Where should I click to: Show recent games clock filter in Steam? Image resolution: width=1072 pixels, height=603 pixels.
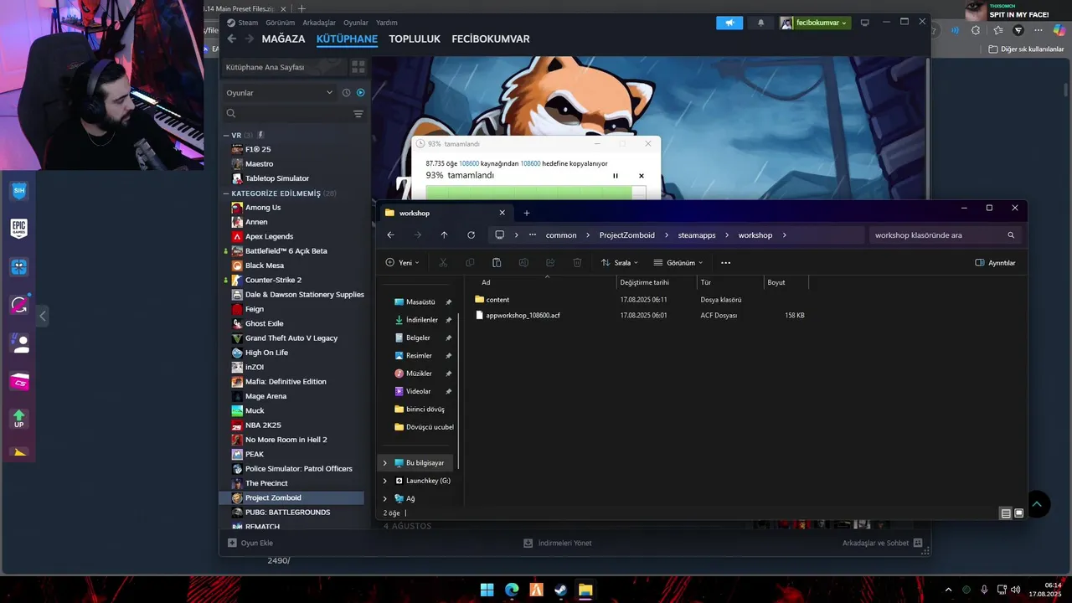pyautogui.click(x=346, y=93)
